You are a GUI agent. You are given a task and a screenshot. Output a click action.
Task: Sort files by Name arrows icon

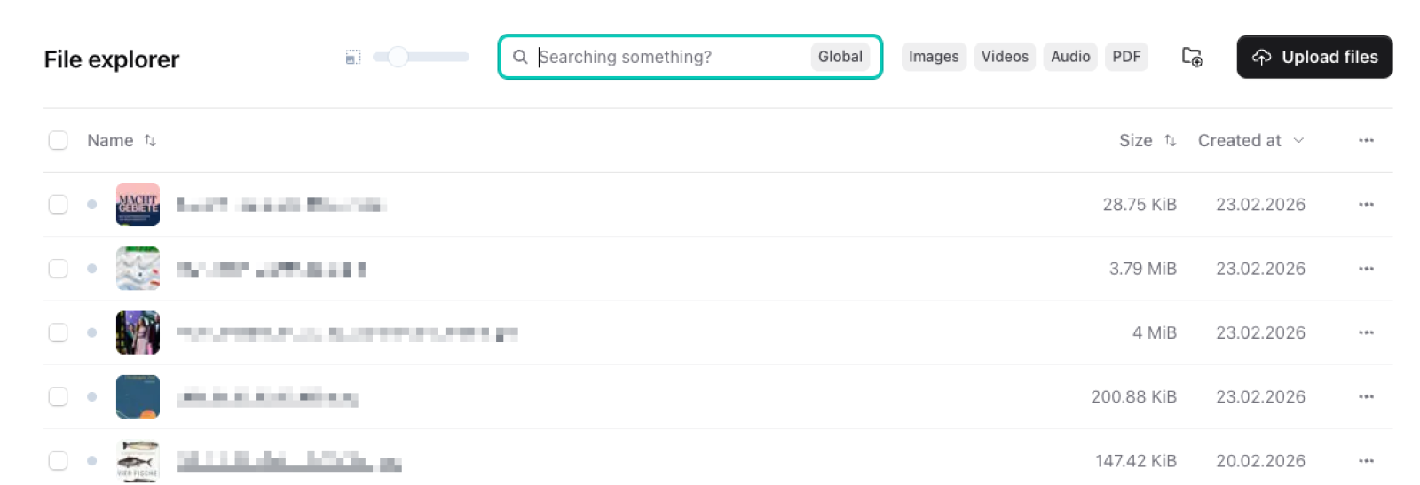click(150, 141)
